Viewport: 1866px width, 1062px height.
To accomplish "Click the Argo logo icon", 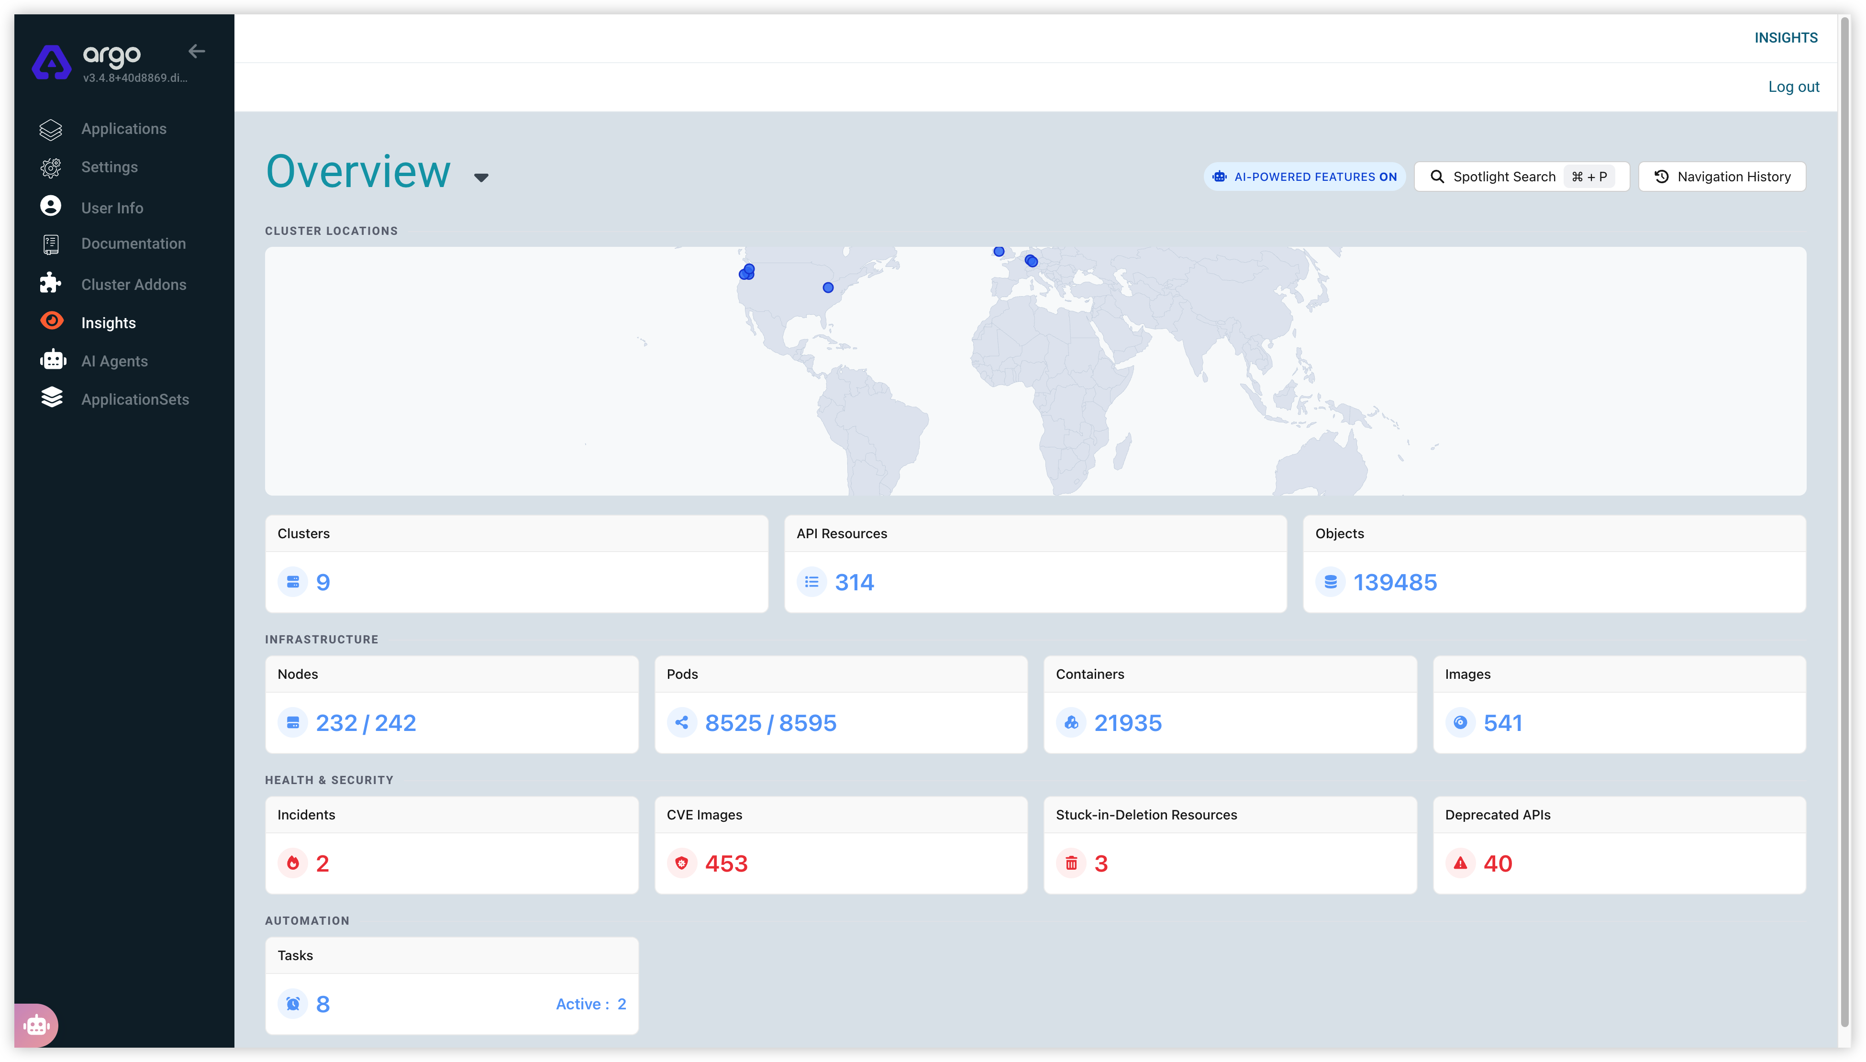I will click(x=51, y=63).
